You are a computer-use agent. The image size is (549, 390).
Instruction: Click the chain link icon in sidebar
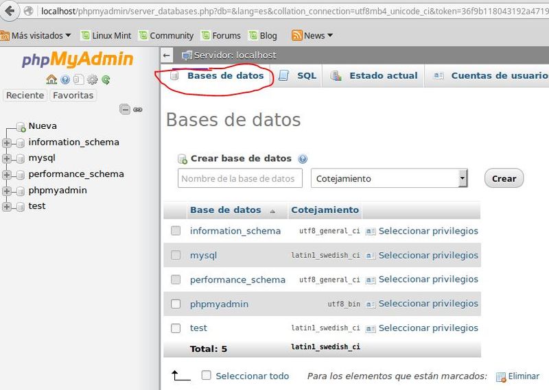tap(138, 110)
